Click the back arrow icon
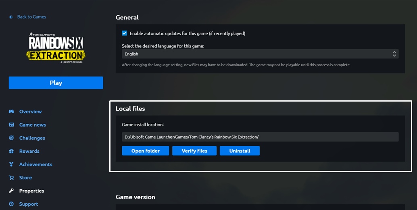 (11, 17)
